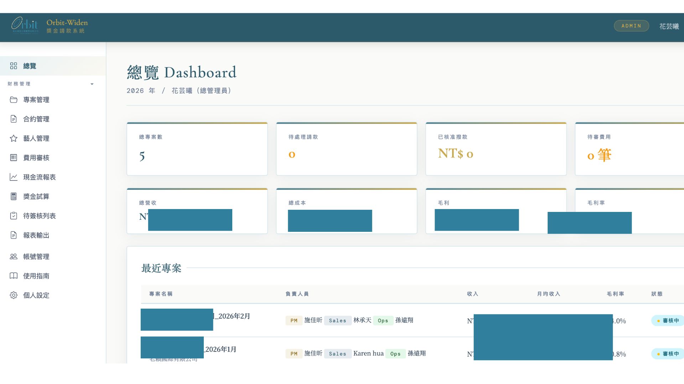Image resolution: width=684 pixels, height=384 pixels.
Task: Click the book icon for 使用指南
Action: 14,276
